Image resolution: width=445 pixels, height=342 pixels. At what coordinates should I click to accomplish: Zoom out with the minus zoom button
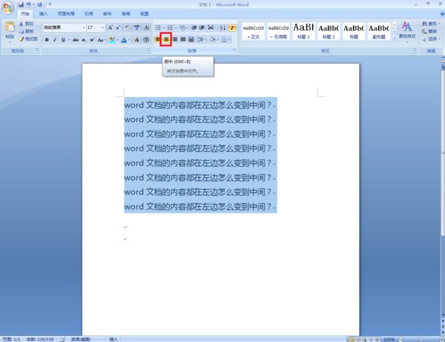pyautogui.click(x=401, y=339)
